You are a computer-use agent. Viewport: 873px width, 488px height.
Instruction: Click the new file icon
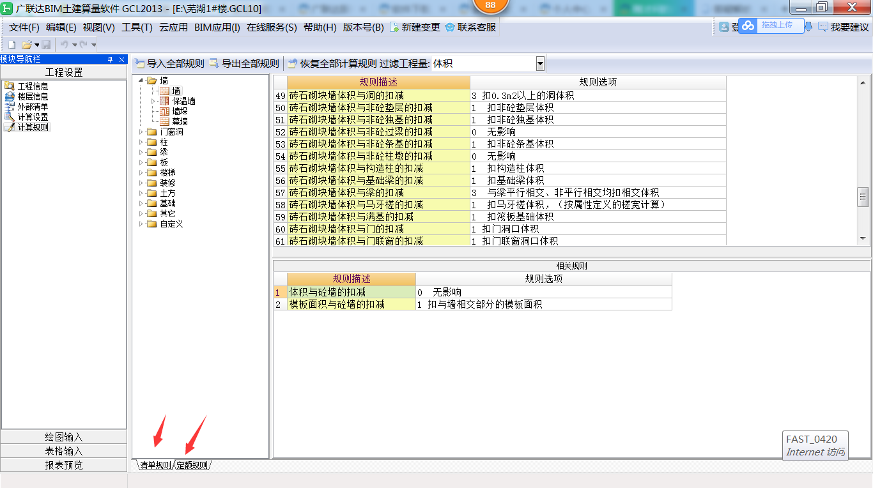12,45
